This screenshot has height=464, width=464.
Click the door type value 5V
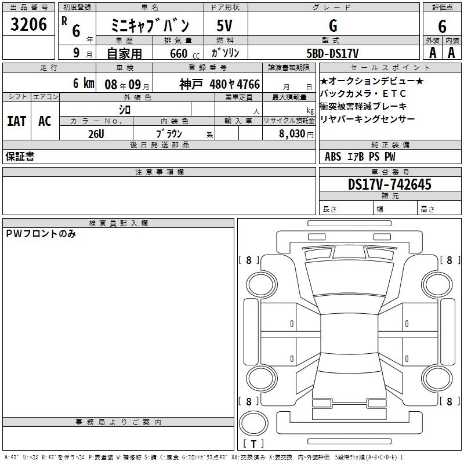click(x=225, y=26)
